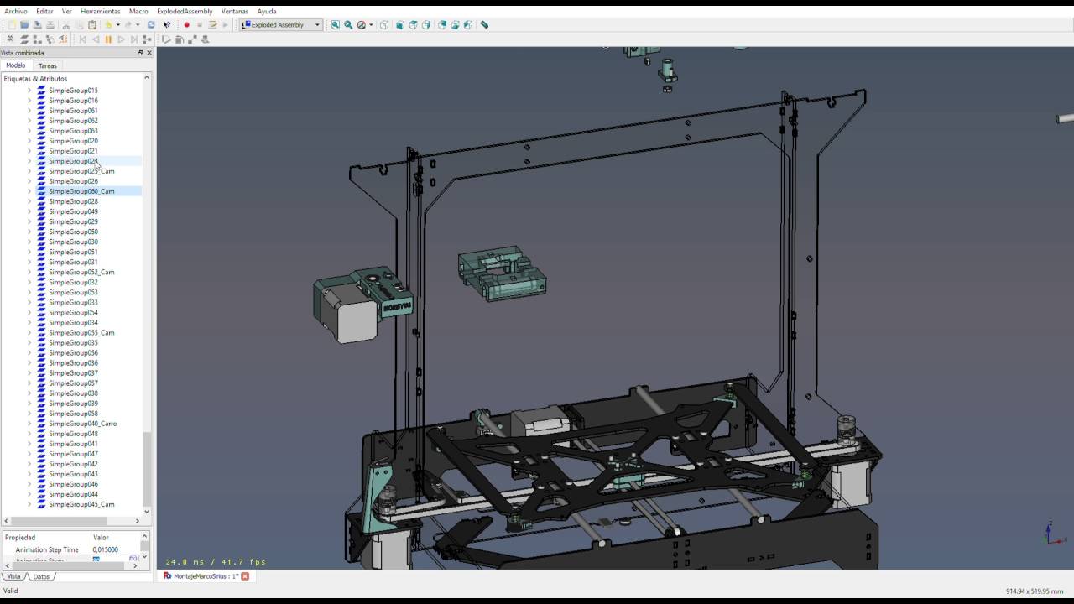
Task: Click the Cut scissors icon
Action: pos(66,25)
